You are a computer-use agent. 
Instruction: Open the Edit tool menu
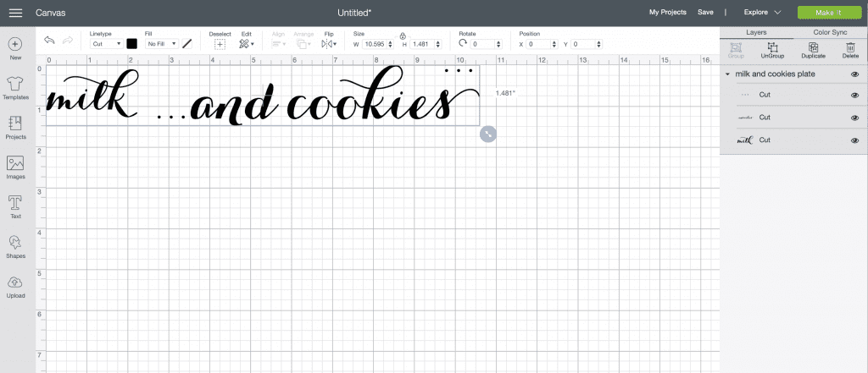247,44
